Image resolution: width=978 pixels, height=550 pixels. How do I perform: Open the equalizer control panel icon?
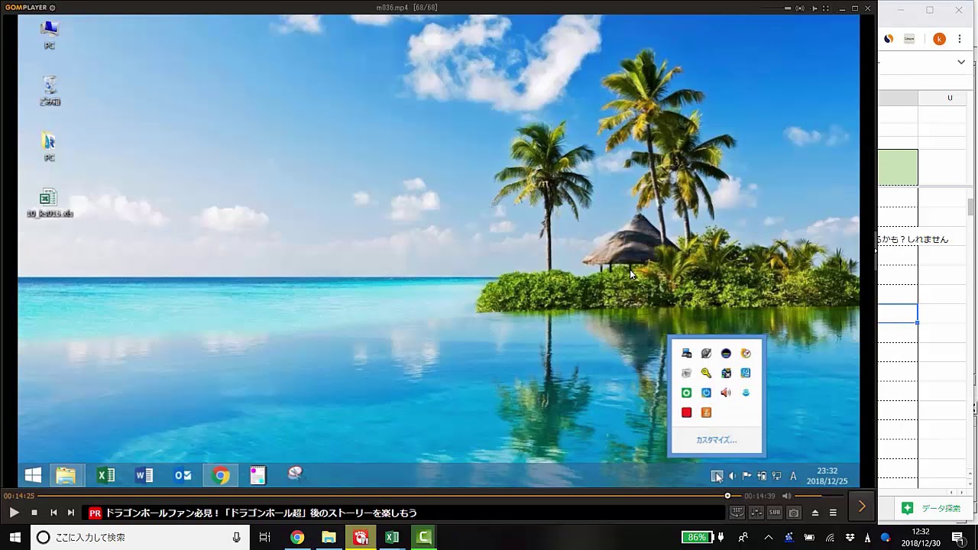click(756, 513)
